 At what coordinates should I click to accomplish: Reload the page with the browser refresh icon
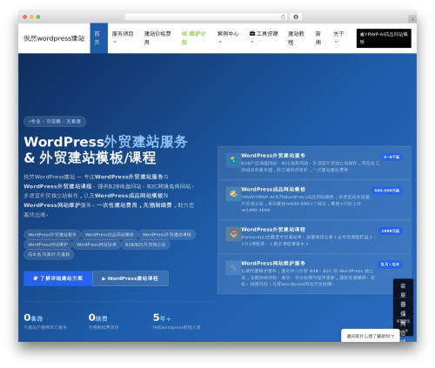click(283, 17)
